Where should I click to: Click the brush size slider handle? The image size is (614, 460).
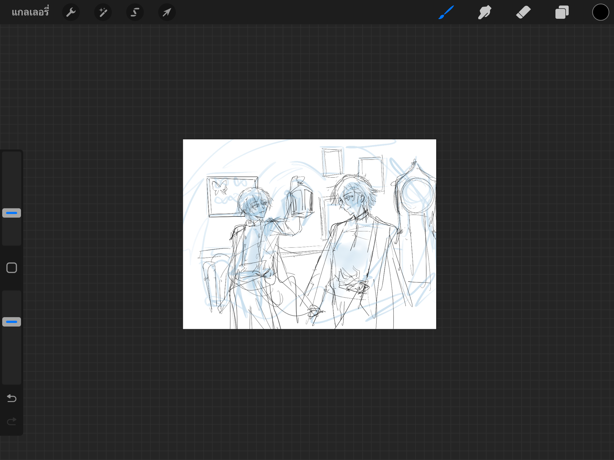click(12, 213)
